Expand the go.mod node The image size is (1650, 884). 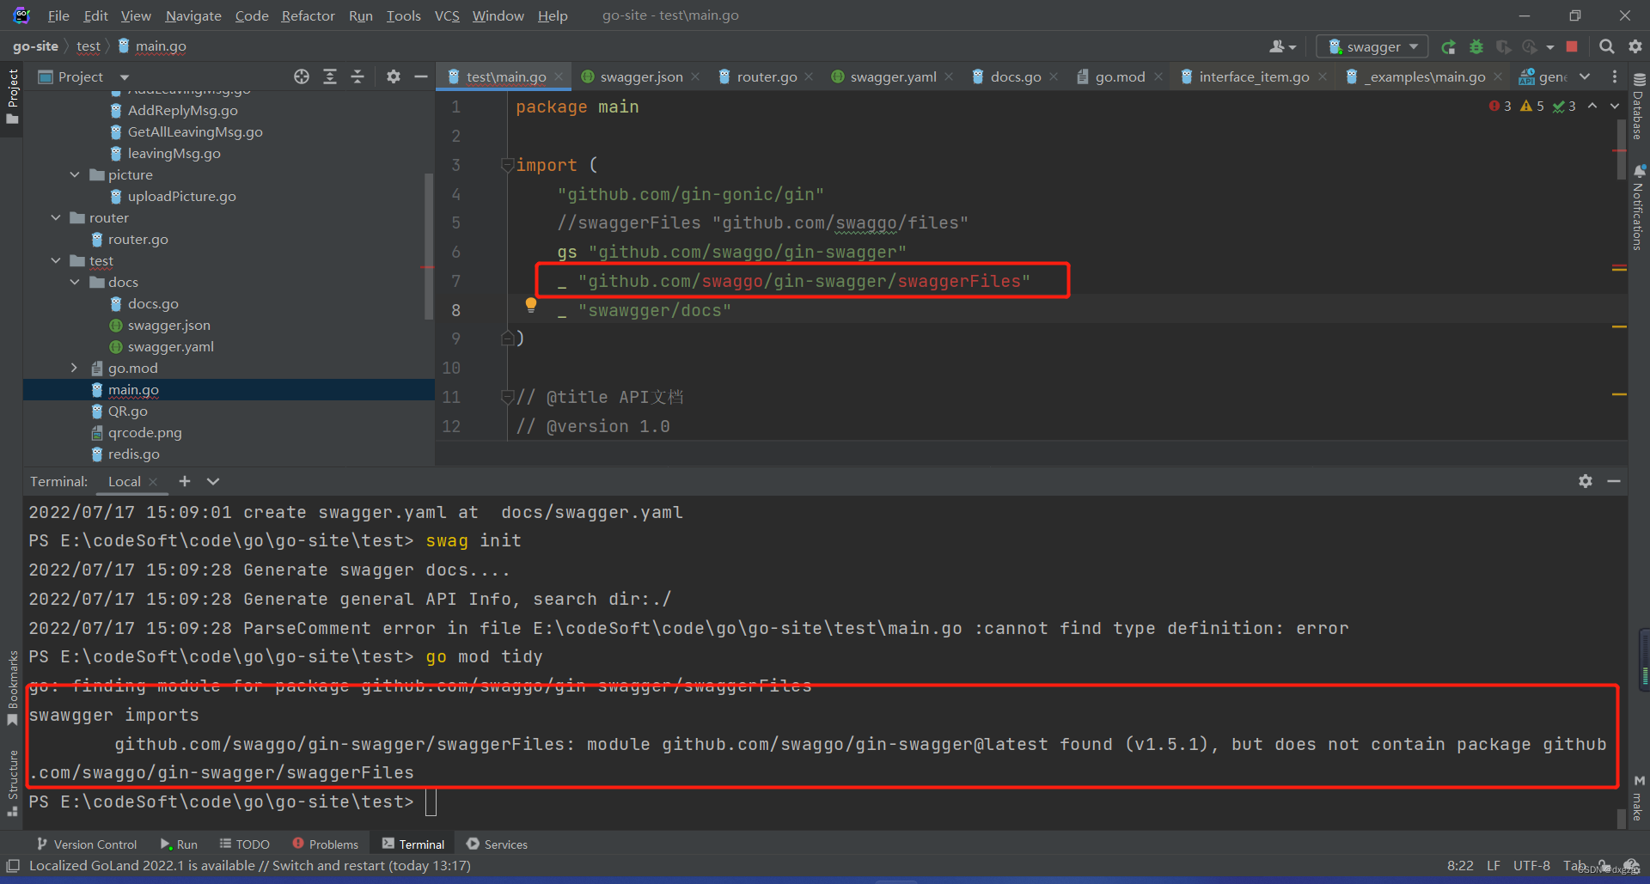75,368
